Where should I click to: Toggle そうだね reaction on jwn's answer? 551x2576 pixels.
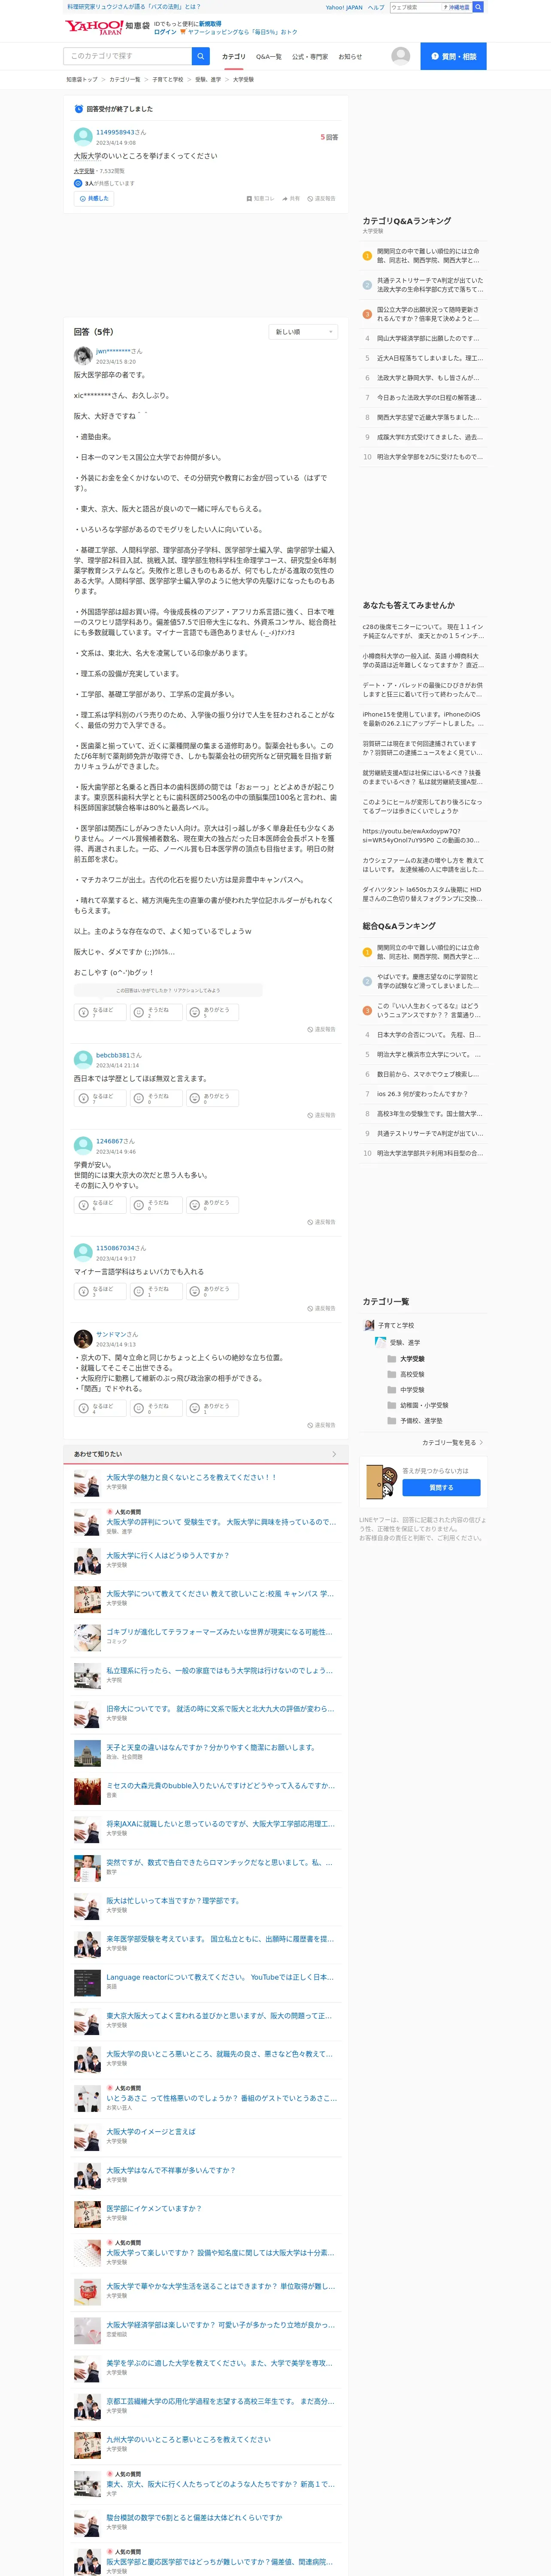tap(156, 1012)
